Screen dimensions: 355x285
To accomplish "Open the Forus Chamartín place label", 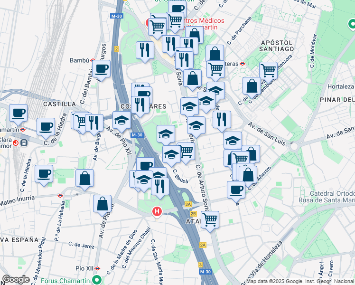I will point(65,281).
